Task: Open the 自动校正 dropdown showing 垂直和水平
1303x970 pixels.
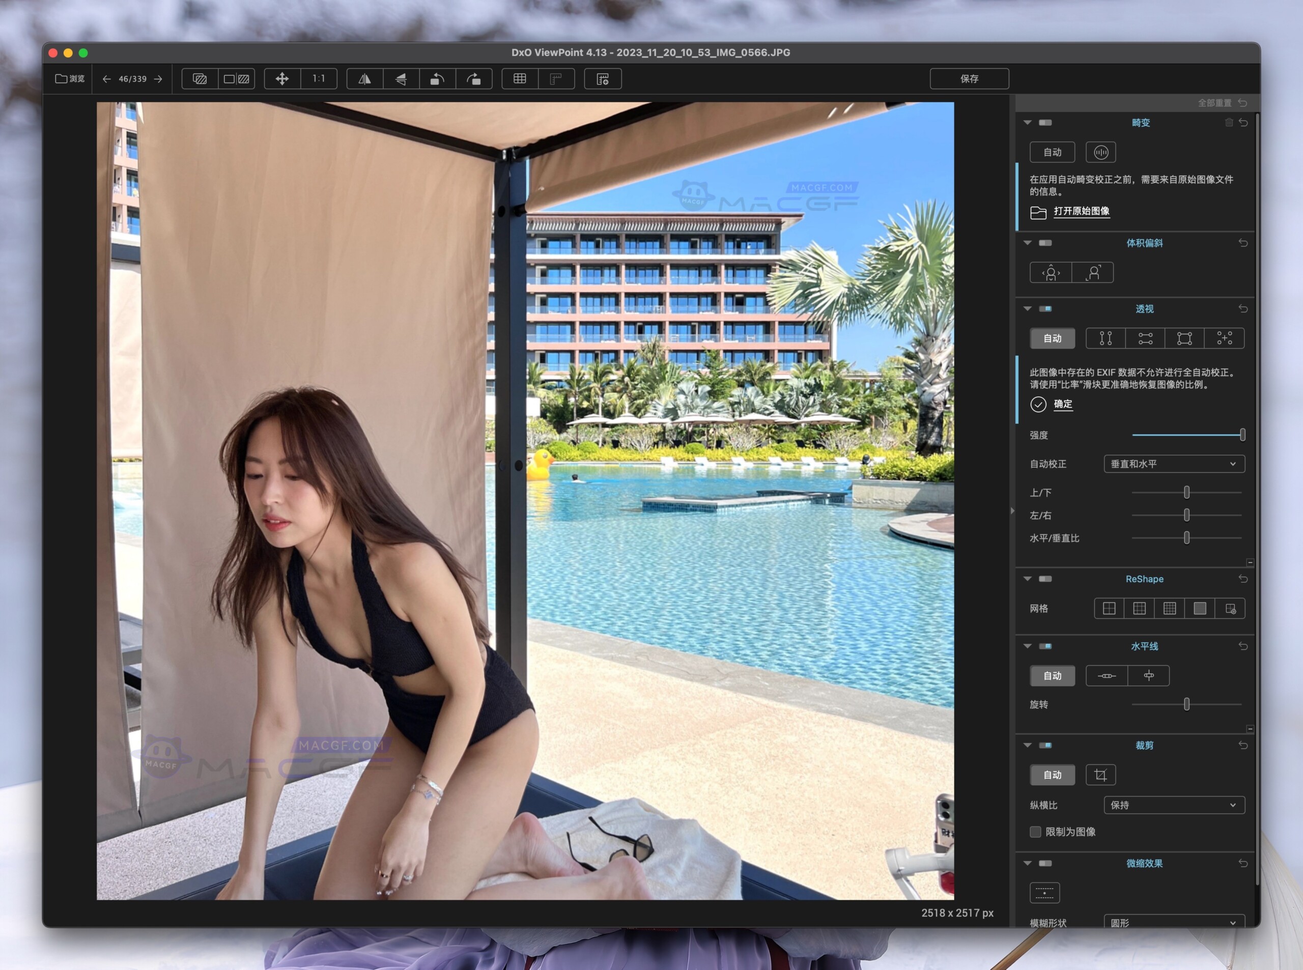Action: click(x=1173, y=464)
